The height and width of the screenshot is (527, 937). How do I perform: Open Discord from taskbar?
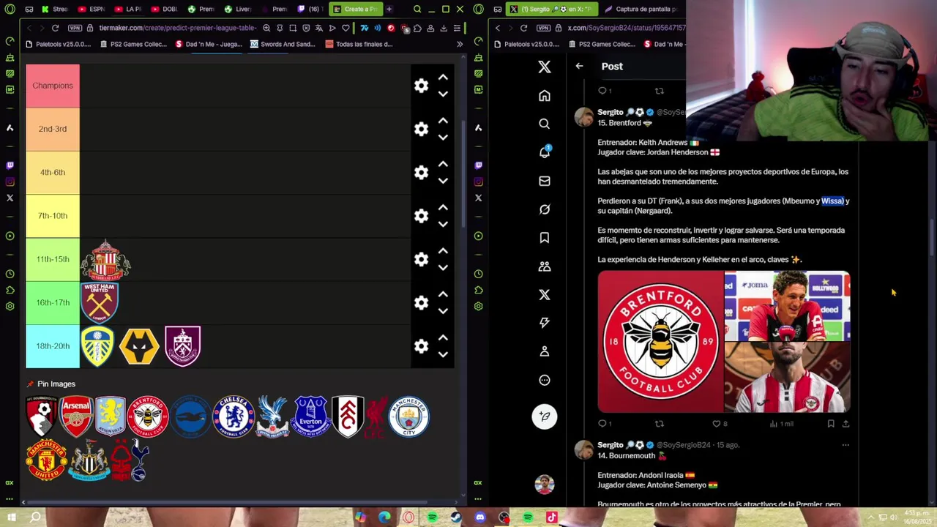click(x=480, y=517)
